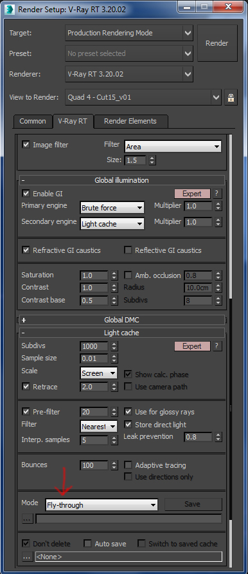Click the Leak prevention field 0.8
This screenshot has height=574, width=248.
point(199,437)
